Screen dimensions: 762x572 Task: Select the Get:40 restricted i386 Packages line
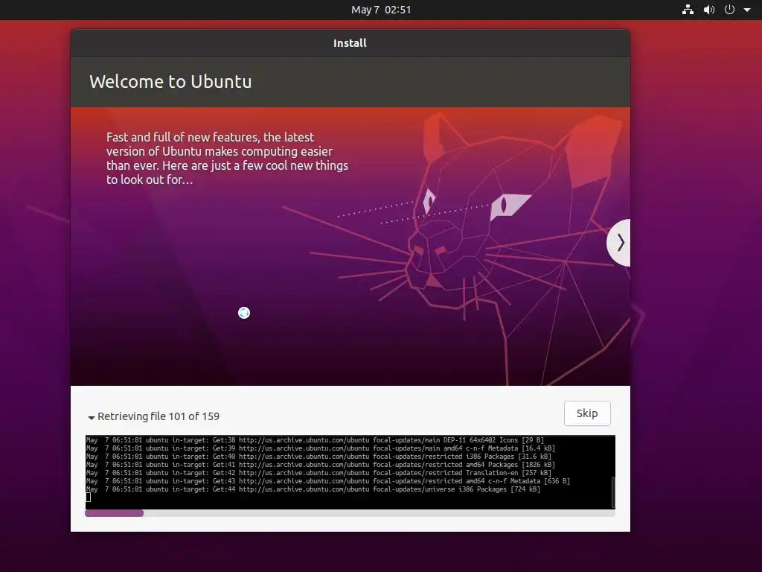tap(318, 457)
